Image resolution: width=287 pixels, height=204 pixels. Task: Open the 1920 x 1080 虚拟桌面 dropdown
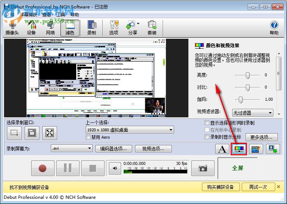point(130,130)
